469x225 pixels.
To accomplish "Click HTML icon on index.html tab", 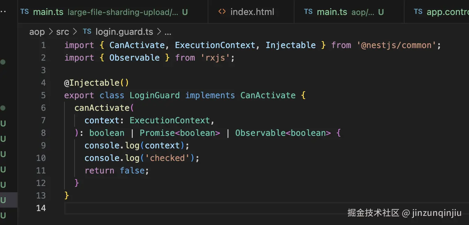I will [222, 12].
